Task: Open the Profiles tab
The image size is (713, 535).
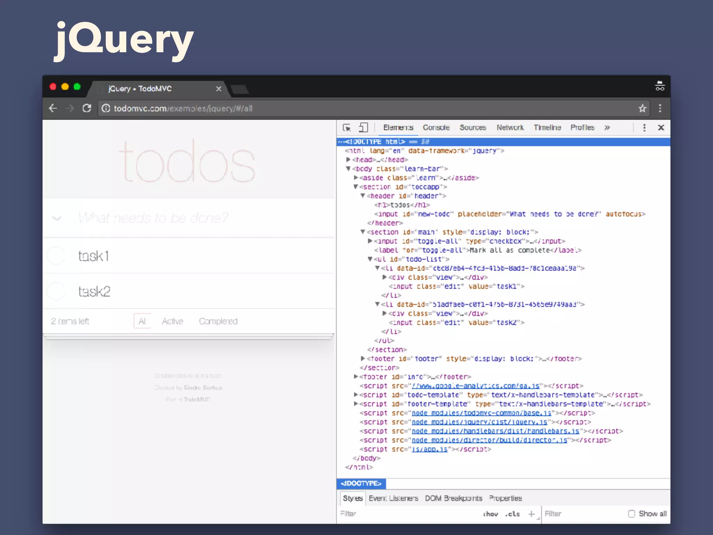Action: click(x=582, y=127)
